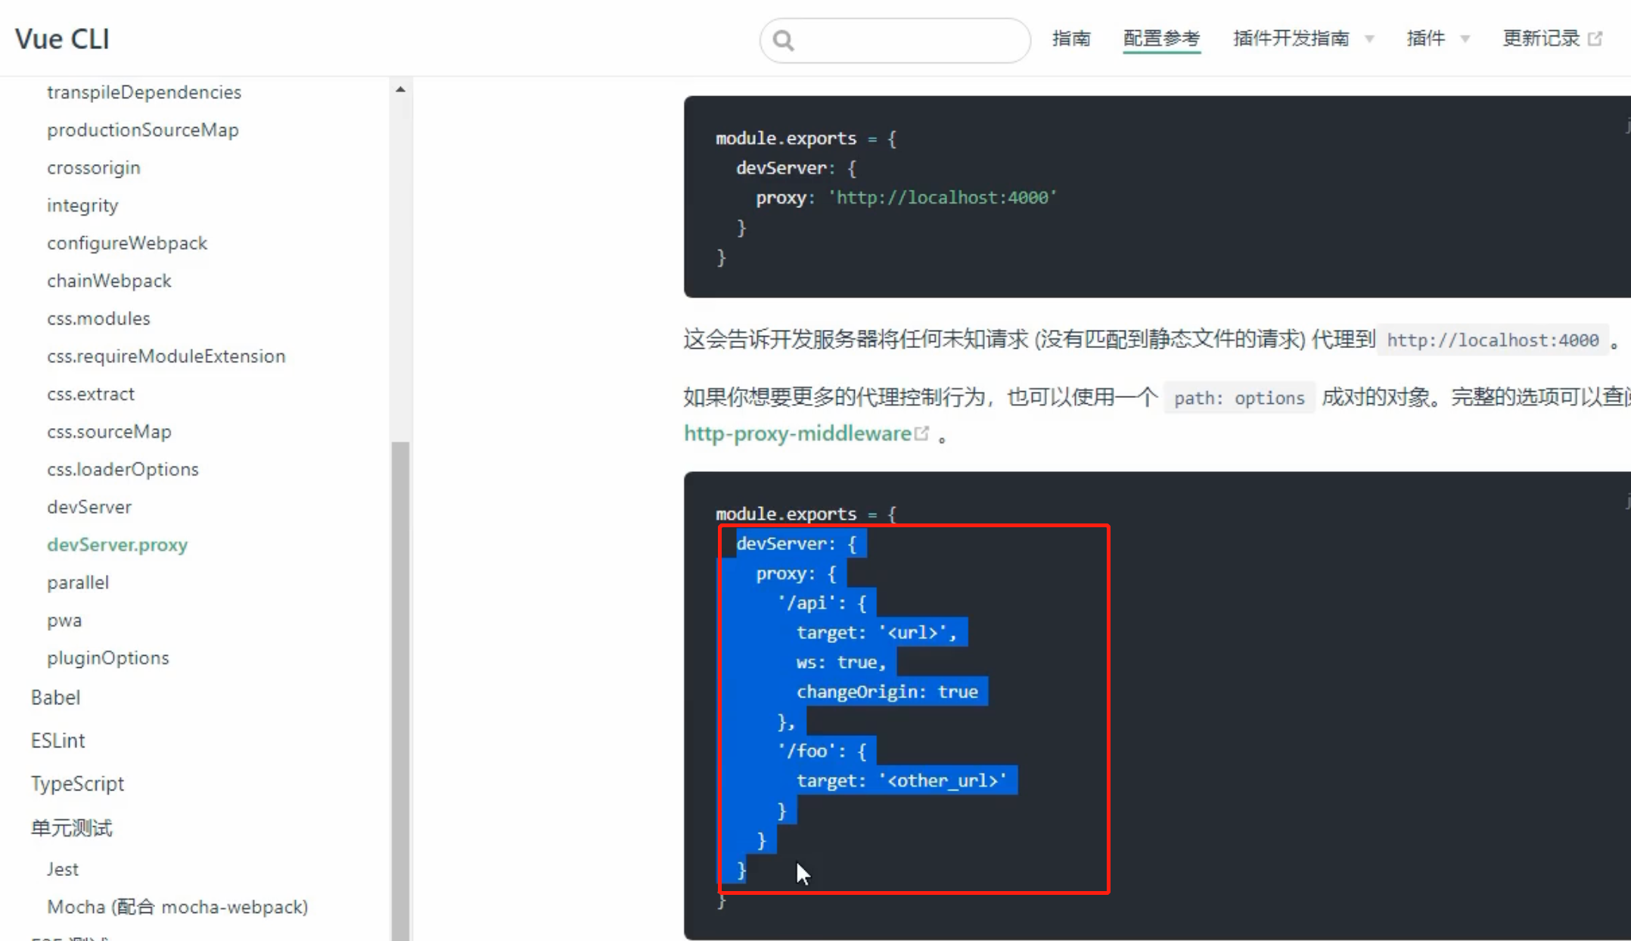Expand the 插件开发指南 dropdown arrow
Screen dimensions: 1631x941
pos(1369,39)
